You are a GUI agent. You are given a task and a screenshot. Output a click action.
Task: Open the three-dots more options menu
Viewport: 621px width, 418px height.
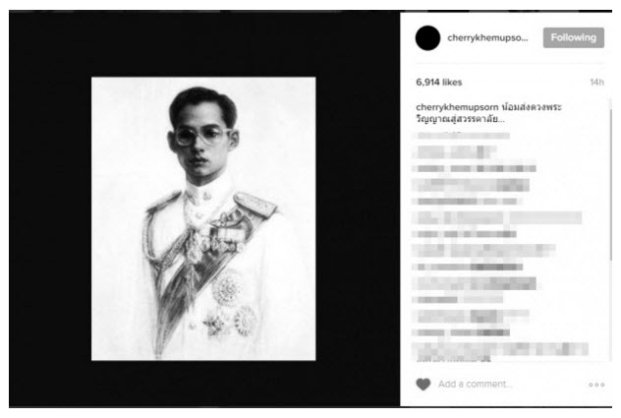[x=596, y=385]
